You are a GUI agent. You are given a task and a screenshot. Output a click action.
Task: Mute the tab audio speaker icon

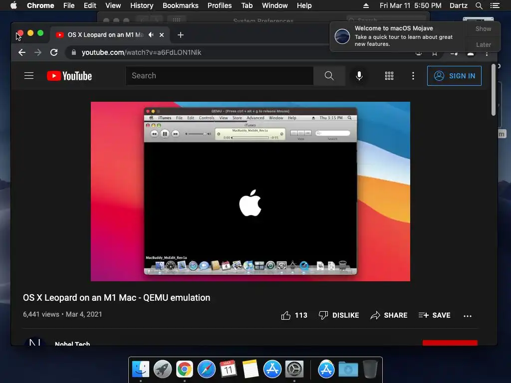point(151,34)
